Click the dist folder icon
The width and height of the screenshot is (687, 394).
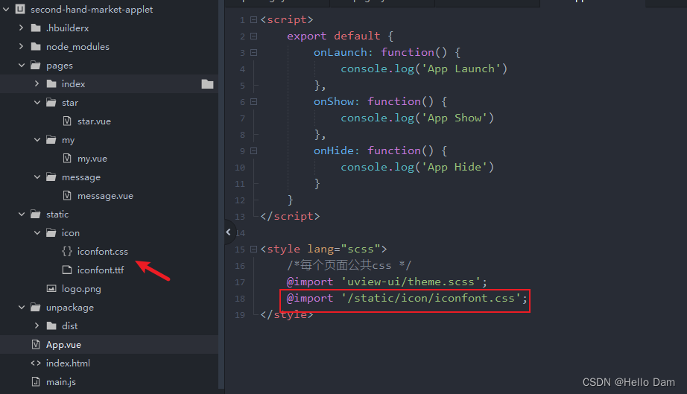pos(51,325)
